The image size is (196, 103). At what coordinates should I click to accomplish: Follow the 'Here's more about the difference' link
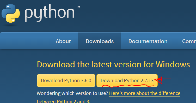click(x=145, y=93)
